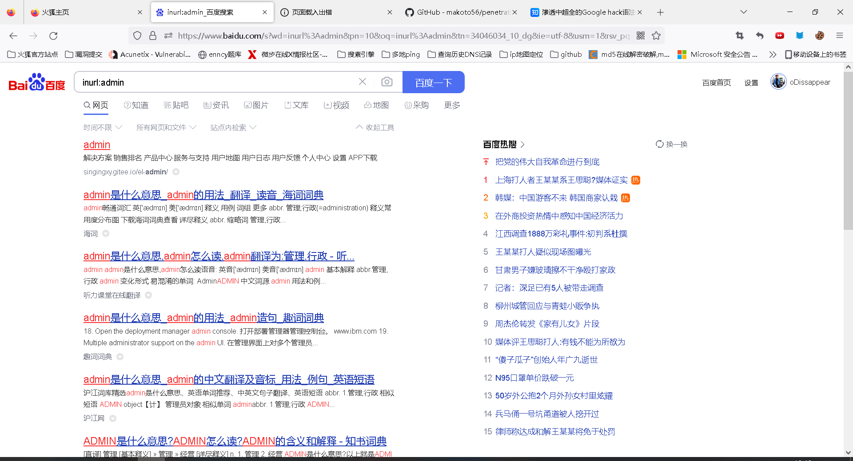Switch to 图片 search category
This screenshot has width=853, height=461.
point(256,105)
